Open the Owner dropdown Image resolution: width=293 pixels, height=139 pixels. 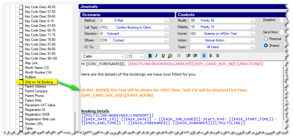(253, 34)
